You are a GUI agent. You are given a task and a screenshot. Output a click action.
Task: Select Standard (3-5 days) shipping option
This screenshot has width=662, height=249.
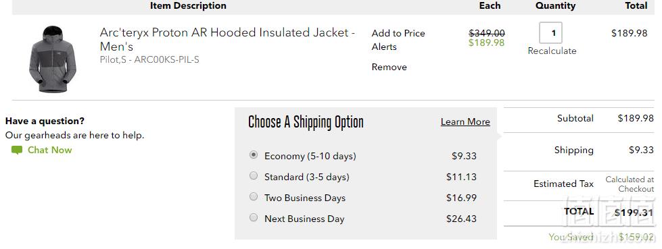point(254,175)
